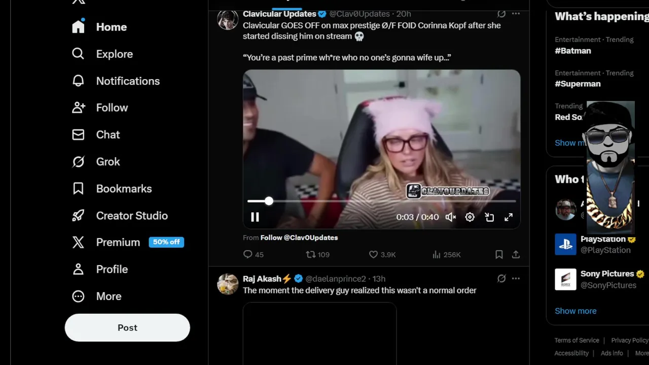This screenshot has height=365, width=649.
Task: Open Raj Akash profile avatar
Action: 228,284
